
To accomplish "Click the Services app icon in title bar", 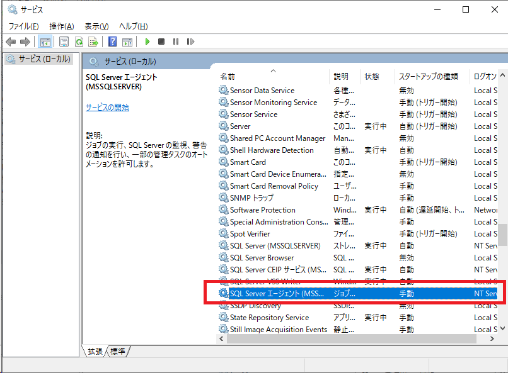I will (13, 9).
